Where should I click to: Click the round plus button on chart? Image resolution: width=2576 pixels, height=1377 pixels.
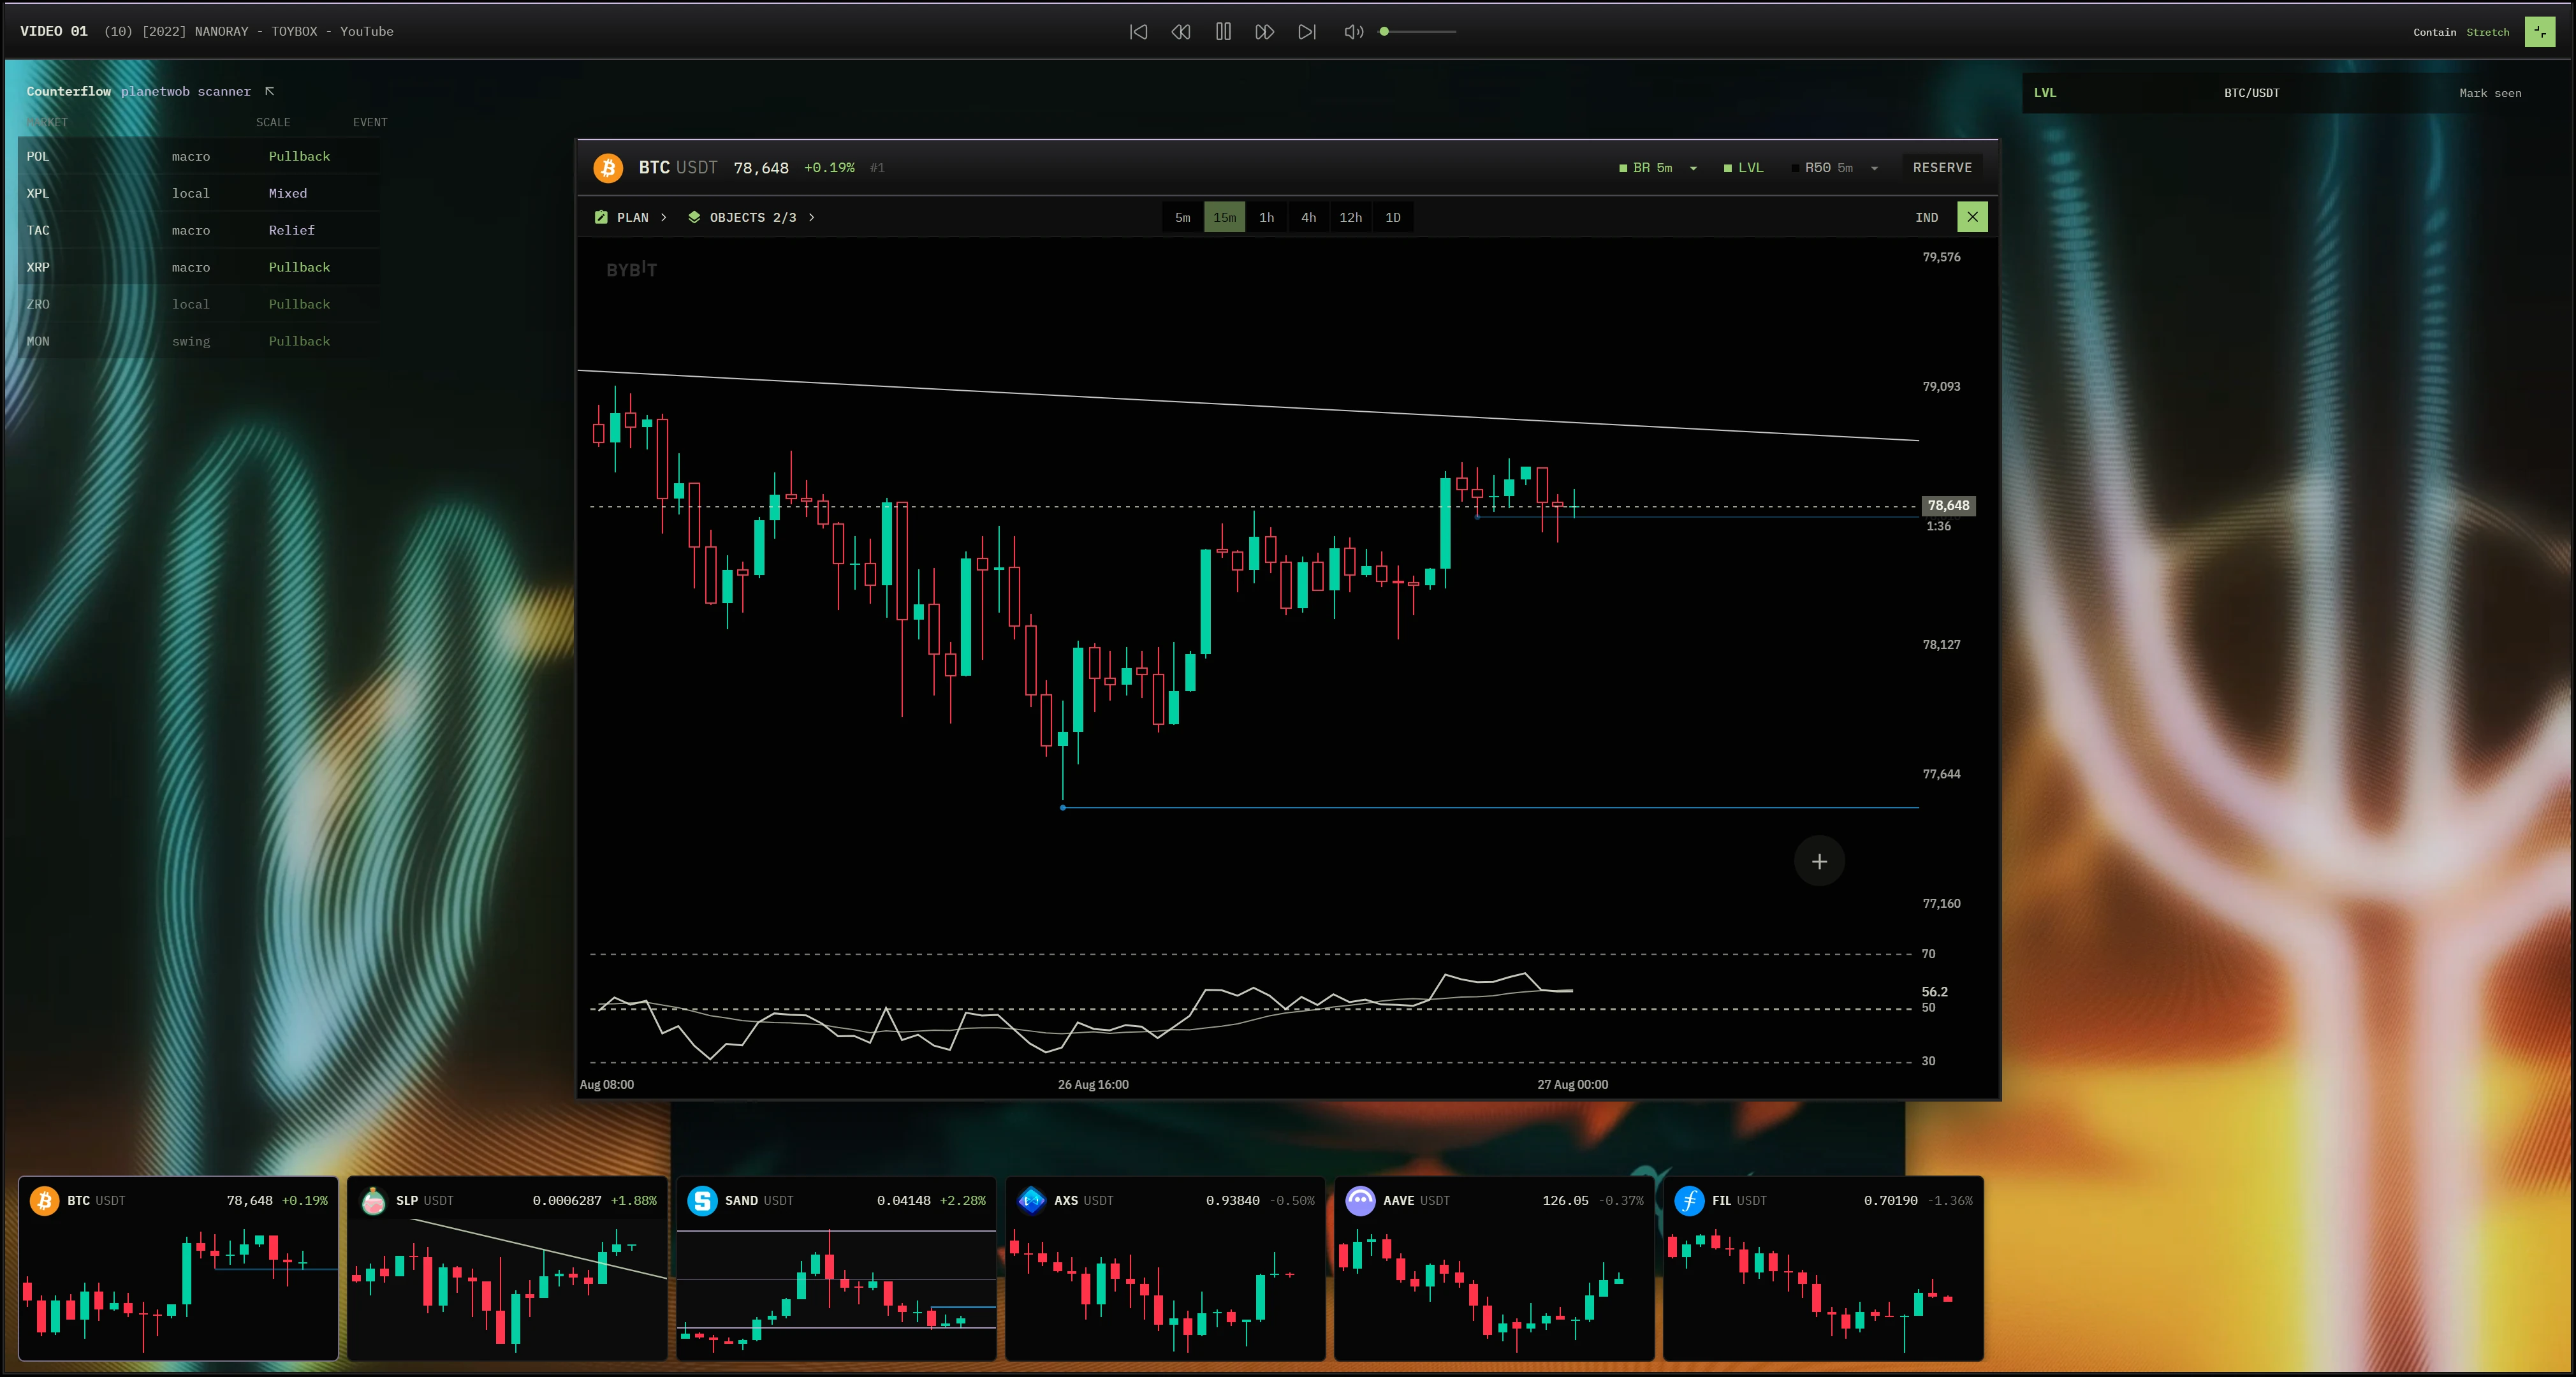tap(1819, 861)
